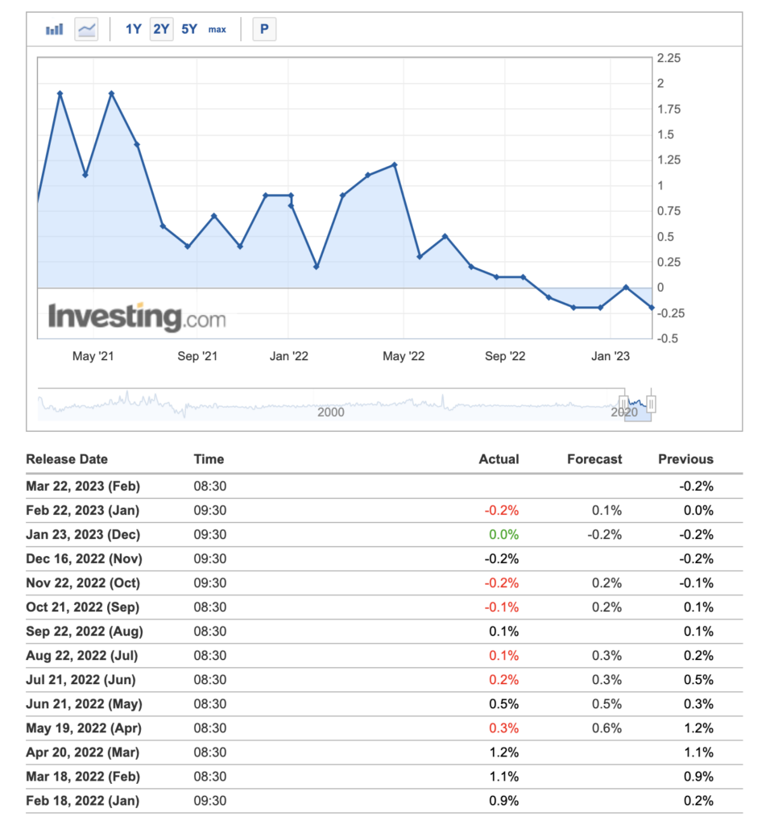Set chart range to 1Y
This screenshot has width=770, height=825.
[133, 30]
